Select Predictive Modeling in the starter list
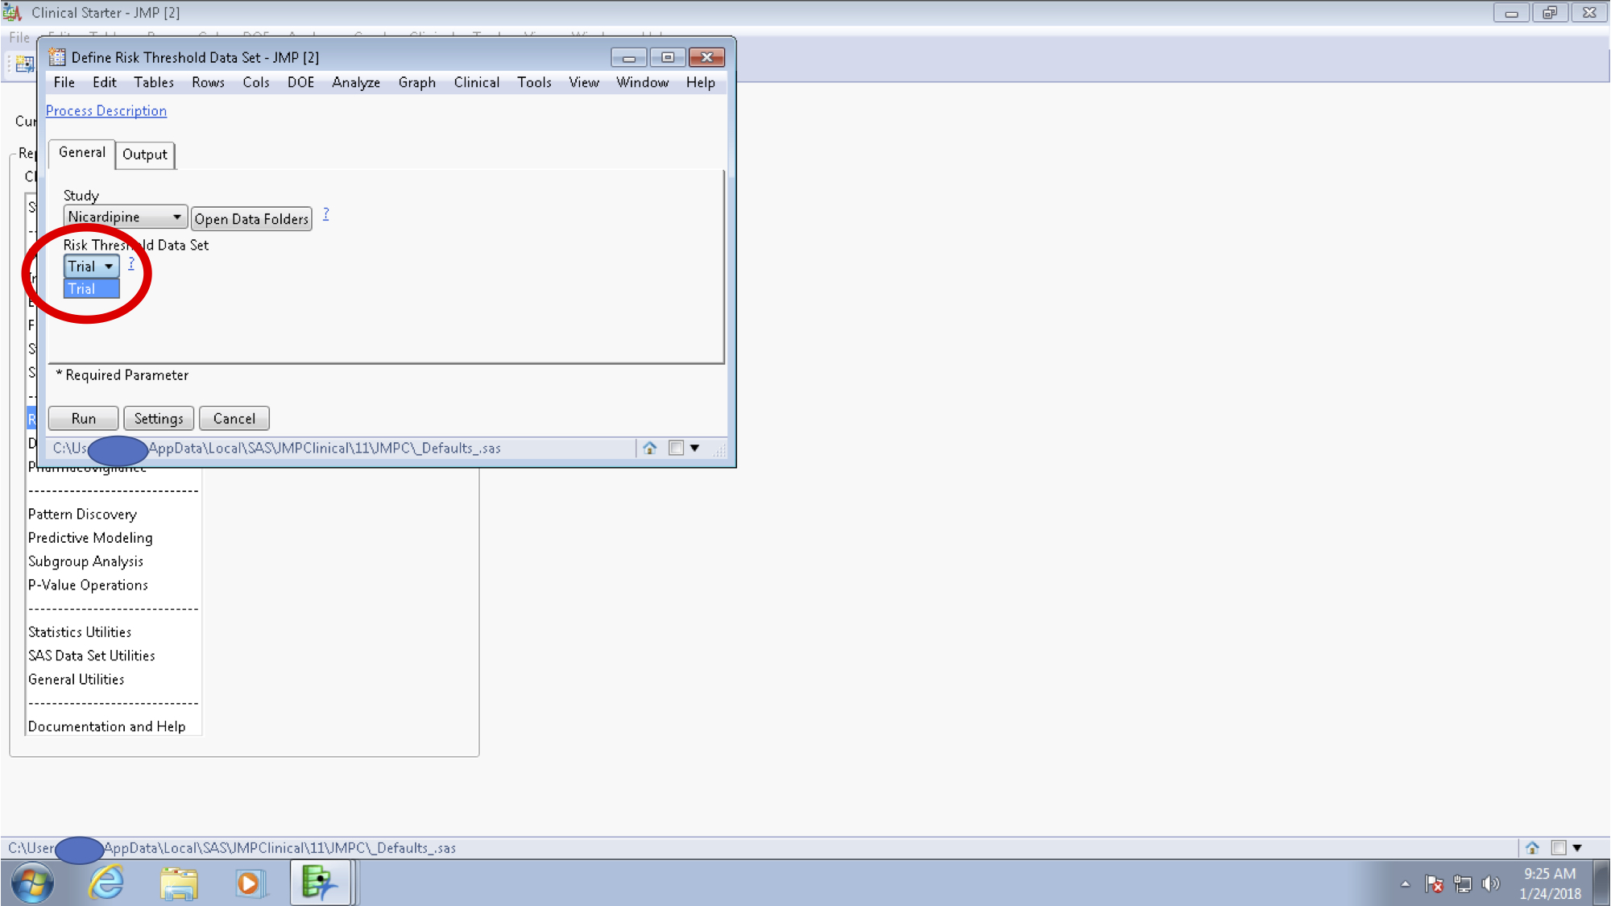The image size is (1611, 906). [90, 538]
